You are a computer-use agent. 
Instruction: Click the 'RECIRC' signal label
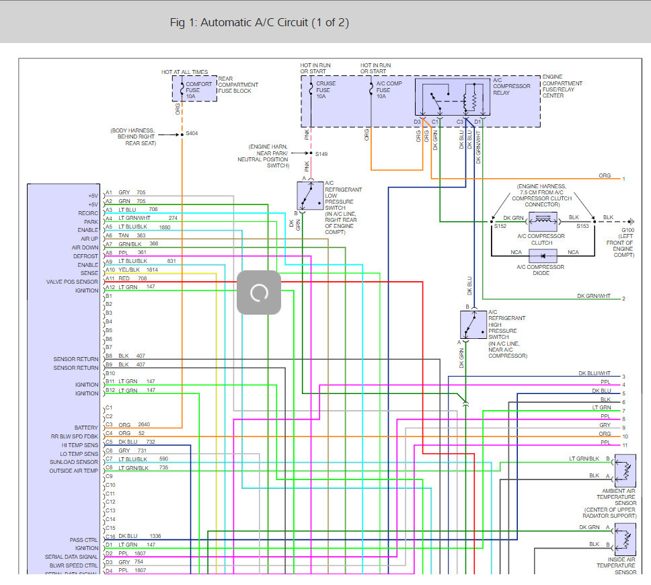coord(88,213)
